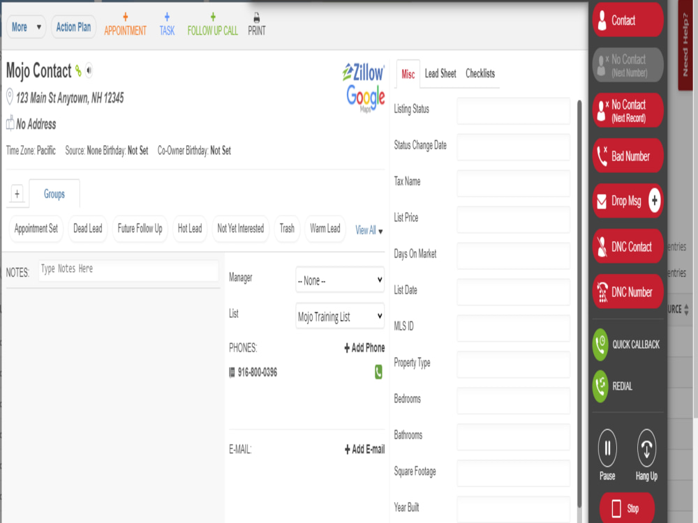Switch to the Misc tab
This screenshot has width=698, height=523.
408,74
